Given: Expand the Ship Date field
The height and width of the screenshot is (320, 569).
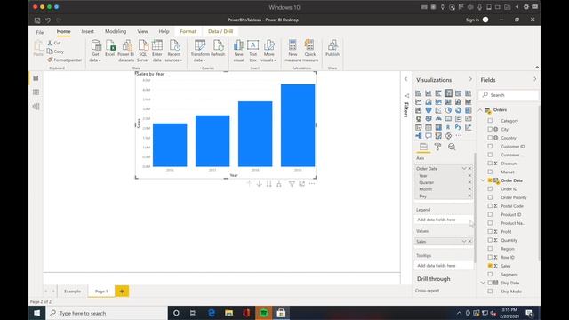Looking at the screenshot, I should 483,283.
